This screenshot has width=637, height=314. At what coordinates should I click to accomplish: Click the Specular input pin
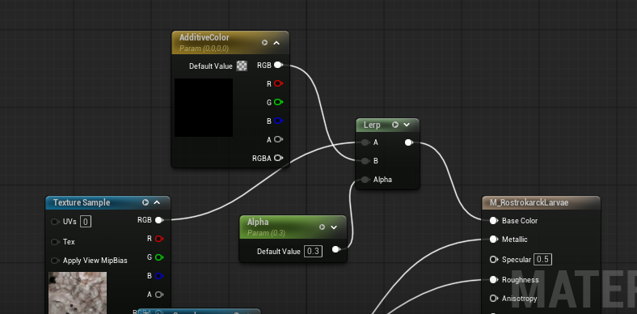pos(494,260)
